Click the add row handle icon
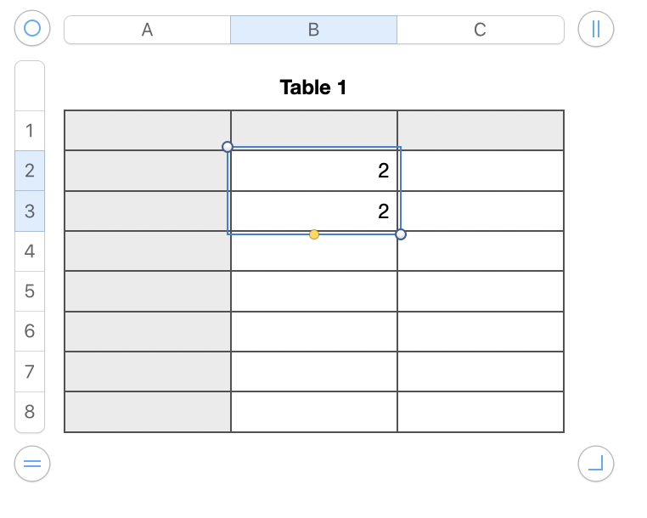Image resolution: width=647 pixels, height=518 pixels. [x=32, y=464]
